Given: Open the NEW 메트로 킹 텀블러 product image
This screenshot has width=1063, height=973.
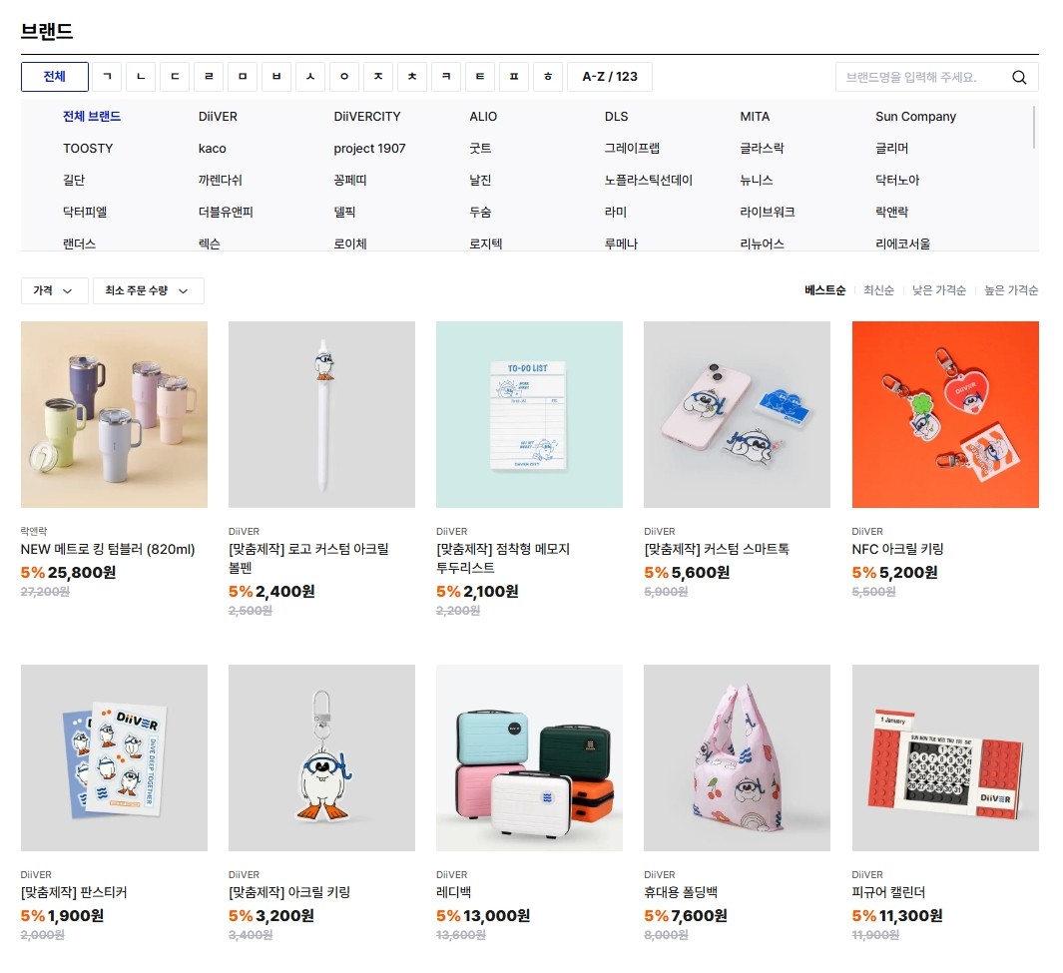Looking at the screenshot, I should pyautogui.click(x=114, y=414).
